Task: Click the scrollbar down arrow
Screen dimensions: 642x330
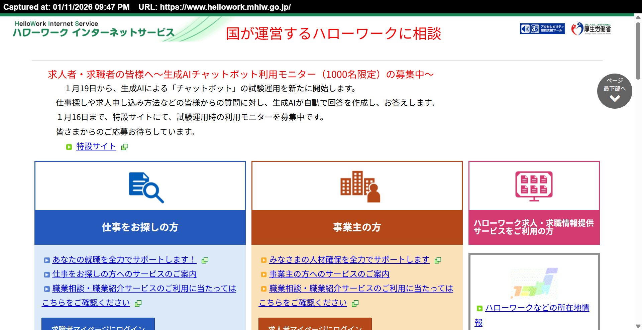Action: pos(638,326)
